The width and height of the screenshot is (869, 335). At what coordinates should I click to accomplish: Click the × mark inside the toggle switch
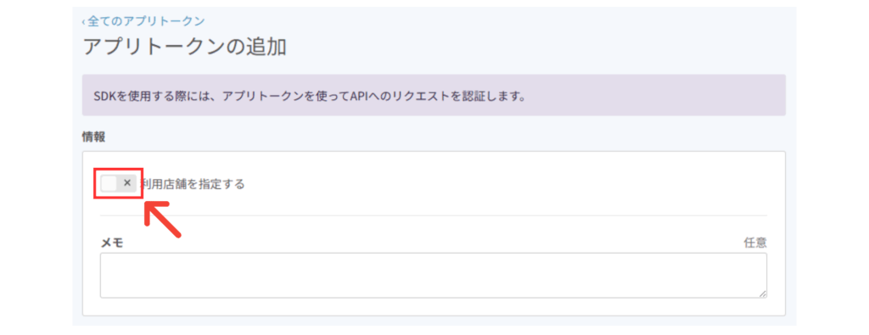pos(127,183)
